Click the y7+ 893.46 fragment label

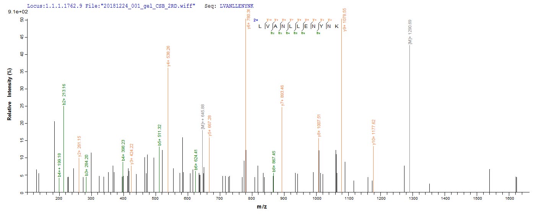point(283,96)
